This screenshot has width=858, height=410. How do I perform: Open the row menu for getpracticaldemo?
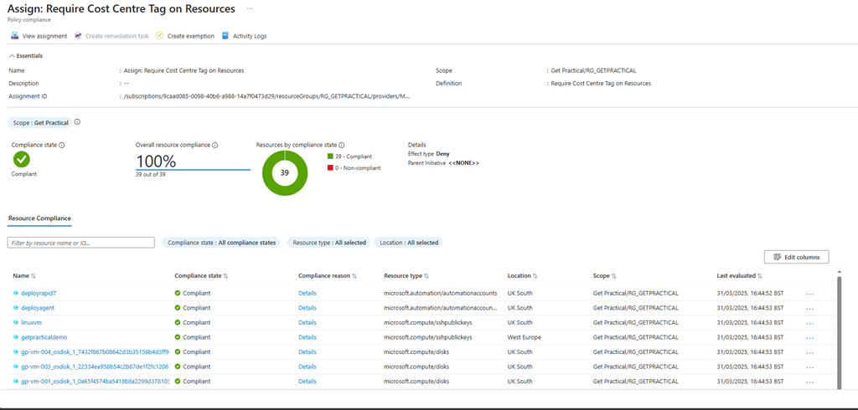point(809,338)
